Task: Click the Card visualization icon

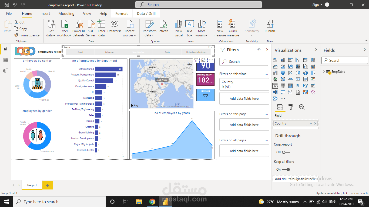Action: 298,79
